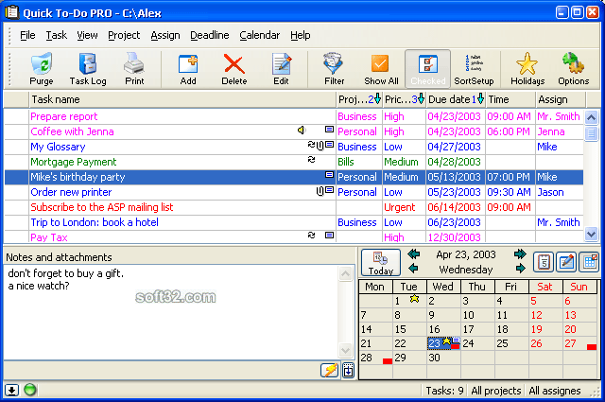605x402 pixels.
Task: Open the Deadline menu
Action: click(x=210, y=35)
